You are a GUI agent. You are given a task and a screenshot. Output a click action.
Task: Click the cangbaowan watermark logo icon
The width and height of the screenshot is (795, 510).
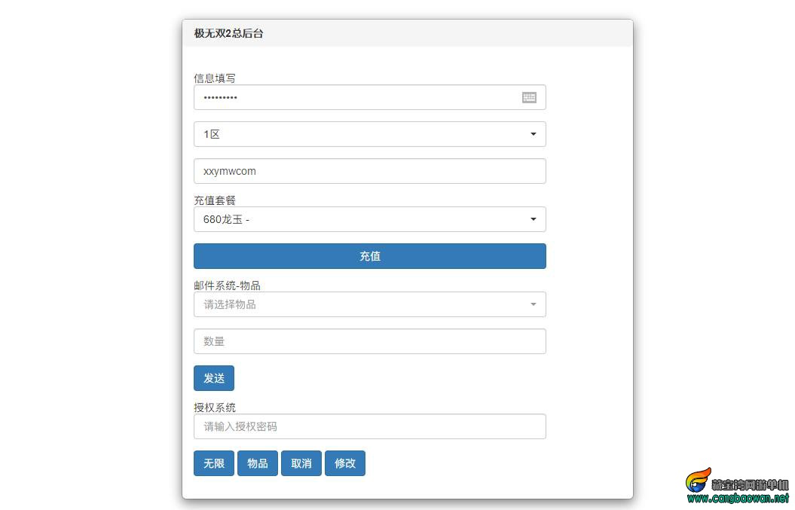697,480
